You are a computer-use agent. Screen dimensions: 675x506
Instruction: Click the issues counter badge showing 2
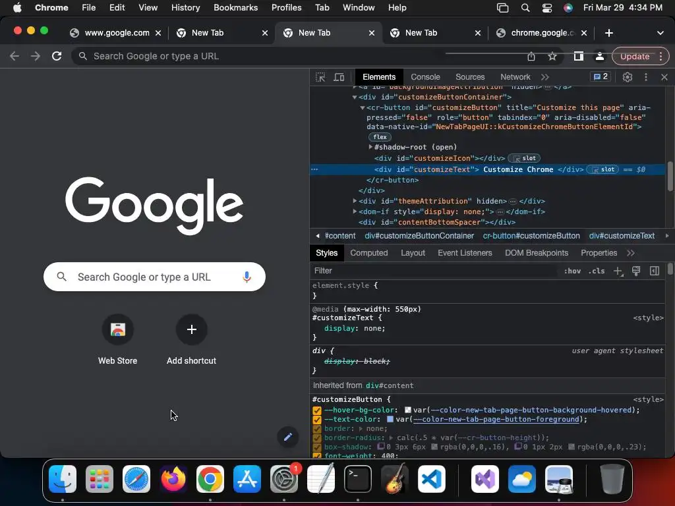601,76
